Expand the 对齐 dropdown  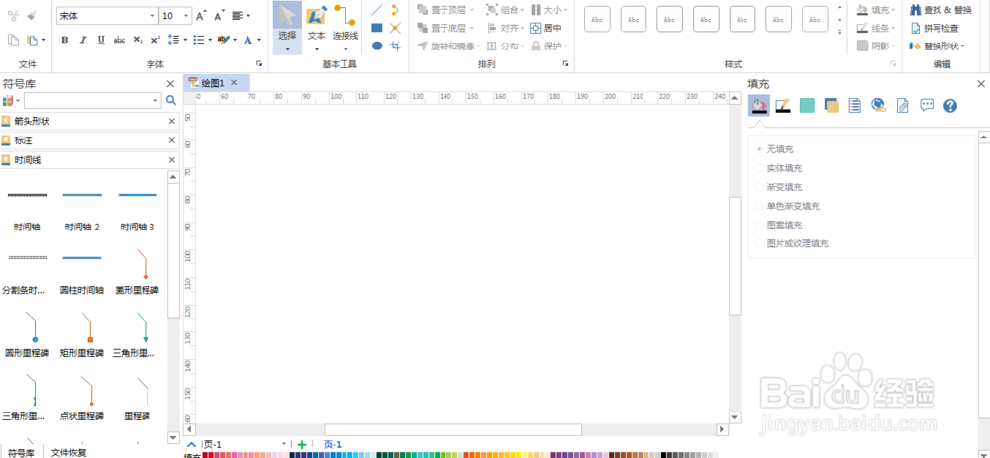tap(523, 28)
